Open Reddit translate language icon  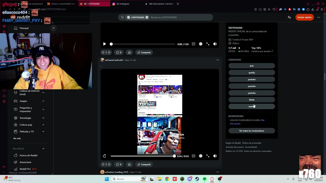tap(289, 17)
